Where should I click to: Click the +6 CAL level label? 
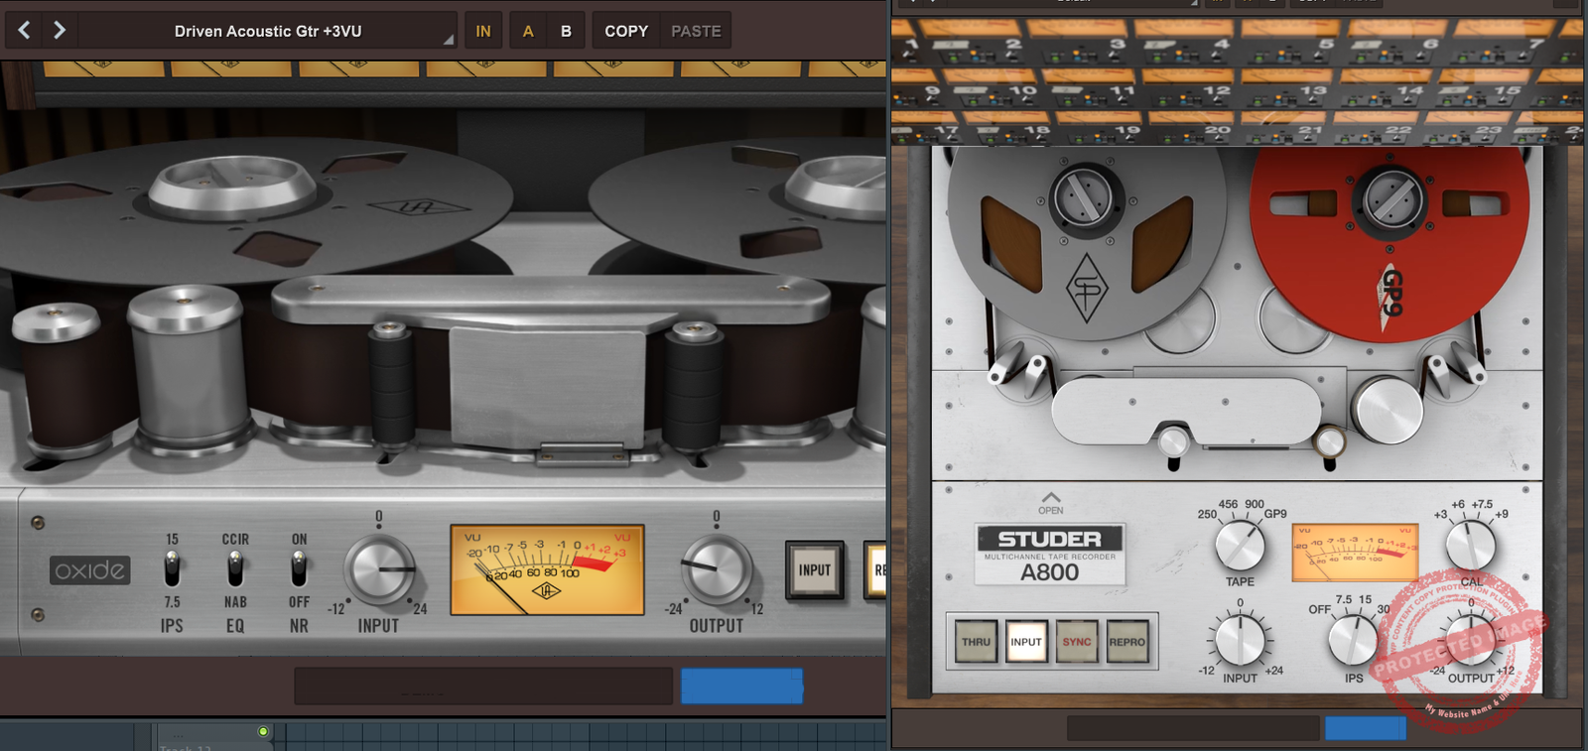(x=1458, y=504)
